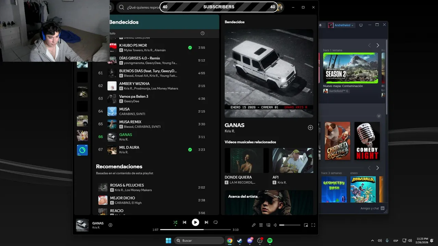Open white car playlist in Spotify sidebar
Screen dimensions: 438x246
point(82,121)
